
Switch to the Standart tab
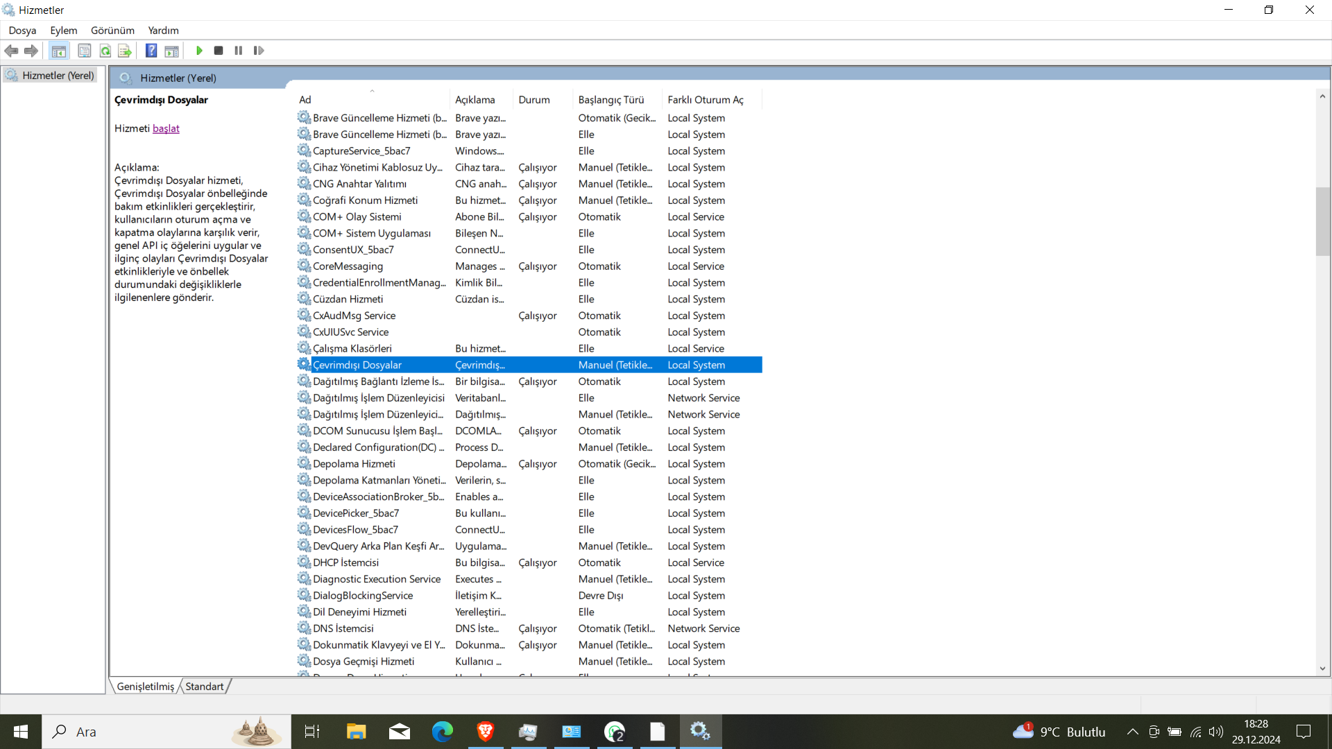(204, 687)
